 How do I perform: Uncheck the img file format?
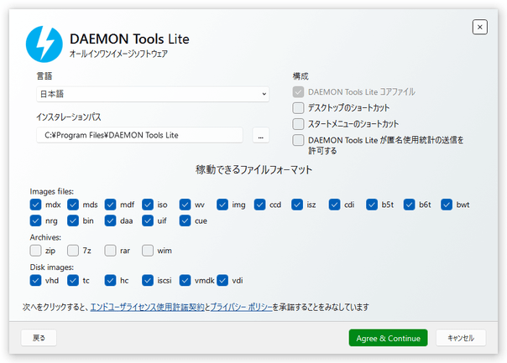(222, 205)
